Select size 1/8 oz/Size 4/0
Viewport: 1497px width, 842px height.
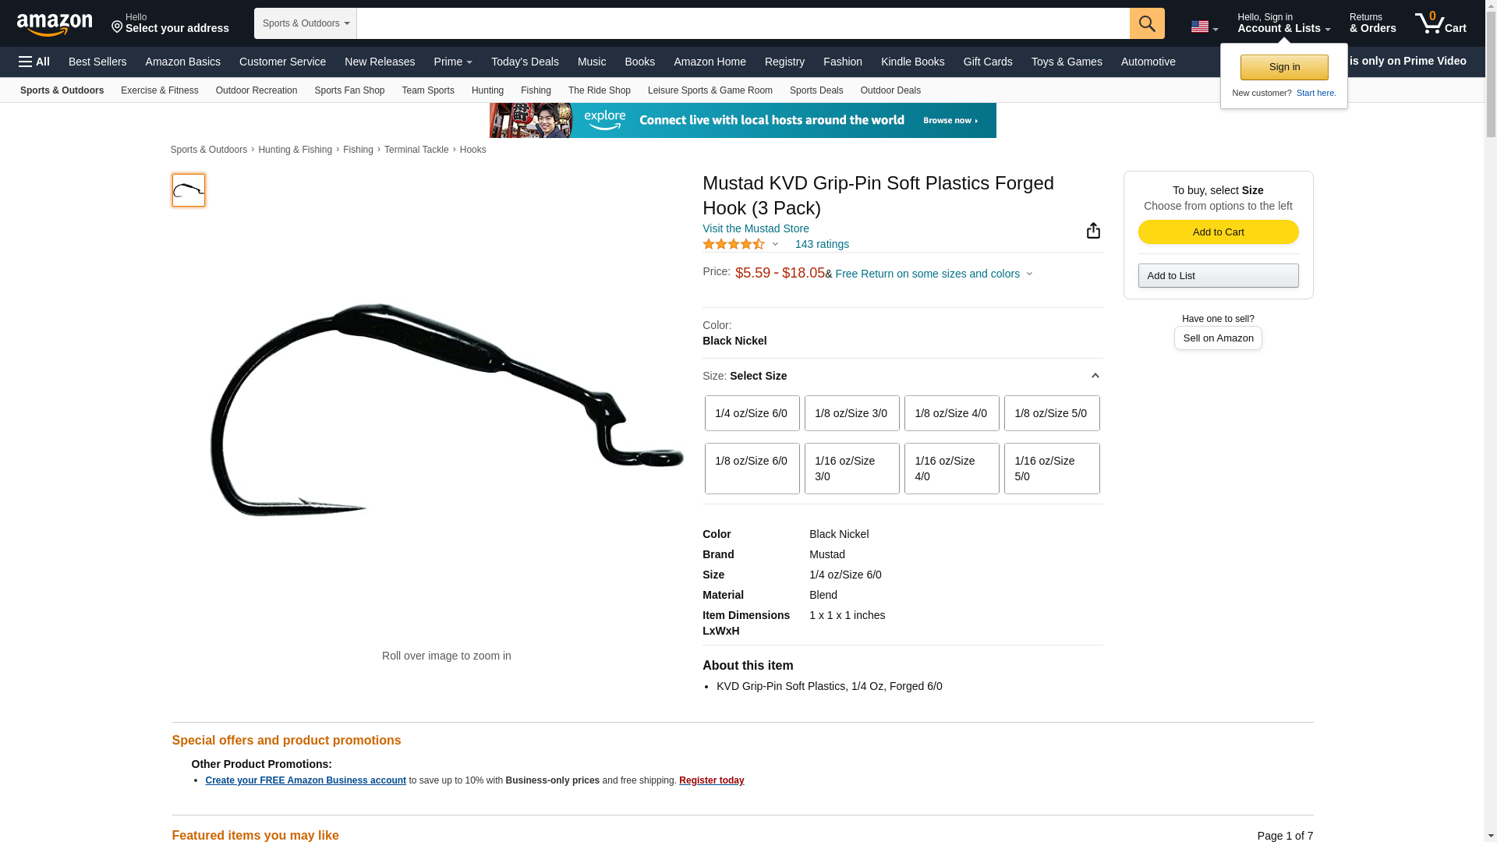(x=951, y=413)
